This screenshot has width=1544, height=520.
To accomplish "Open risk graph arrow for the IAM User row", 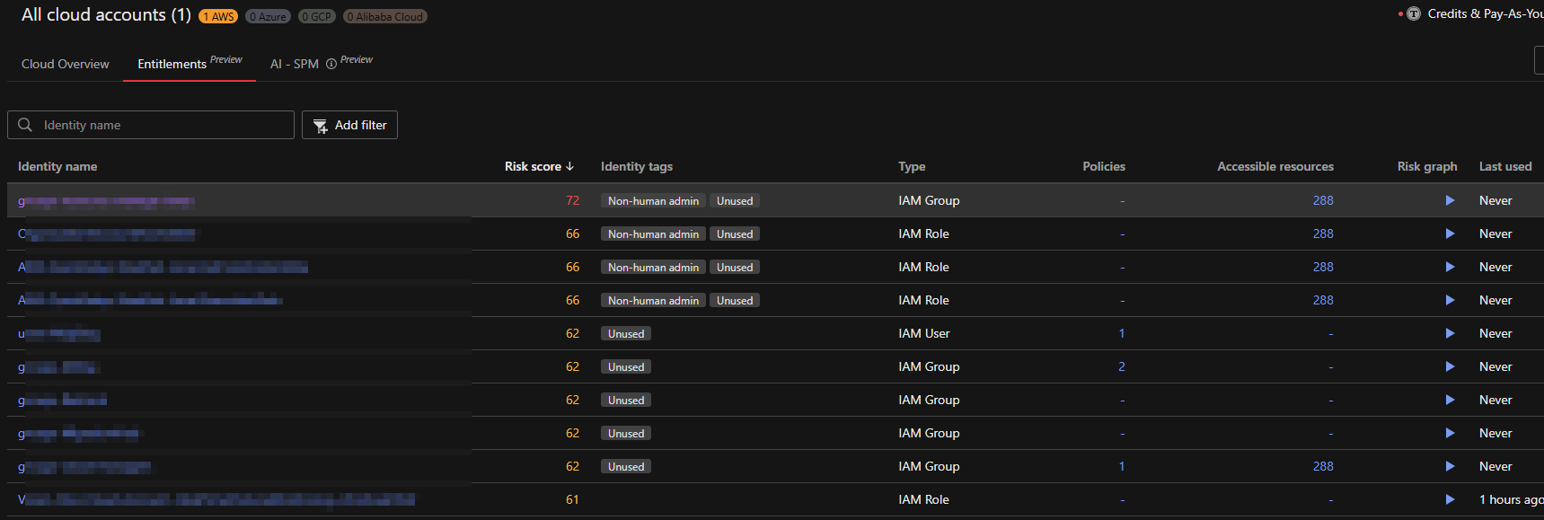I will coord(1449,333).
